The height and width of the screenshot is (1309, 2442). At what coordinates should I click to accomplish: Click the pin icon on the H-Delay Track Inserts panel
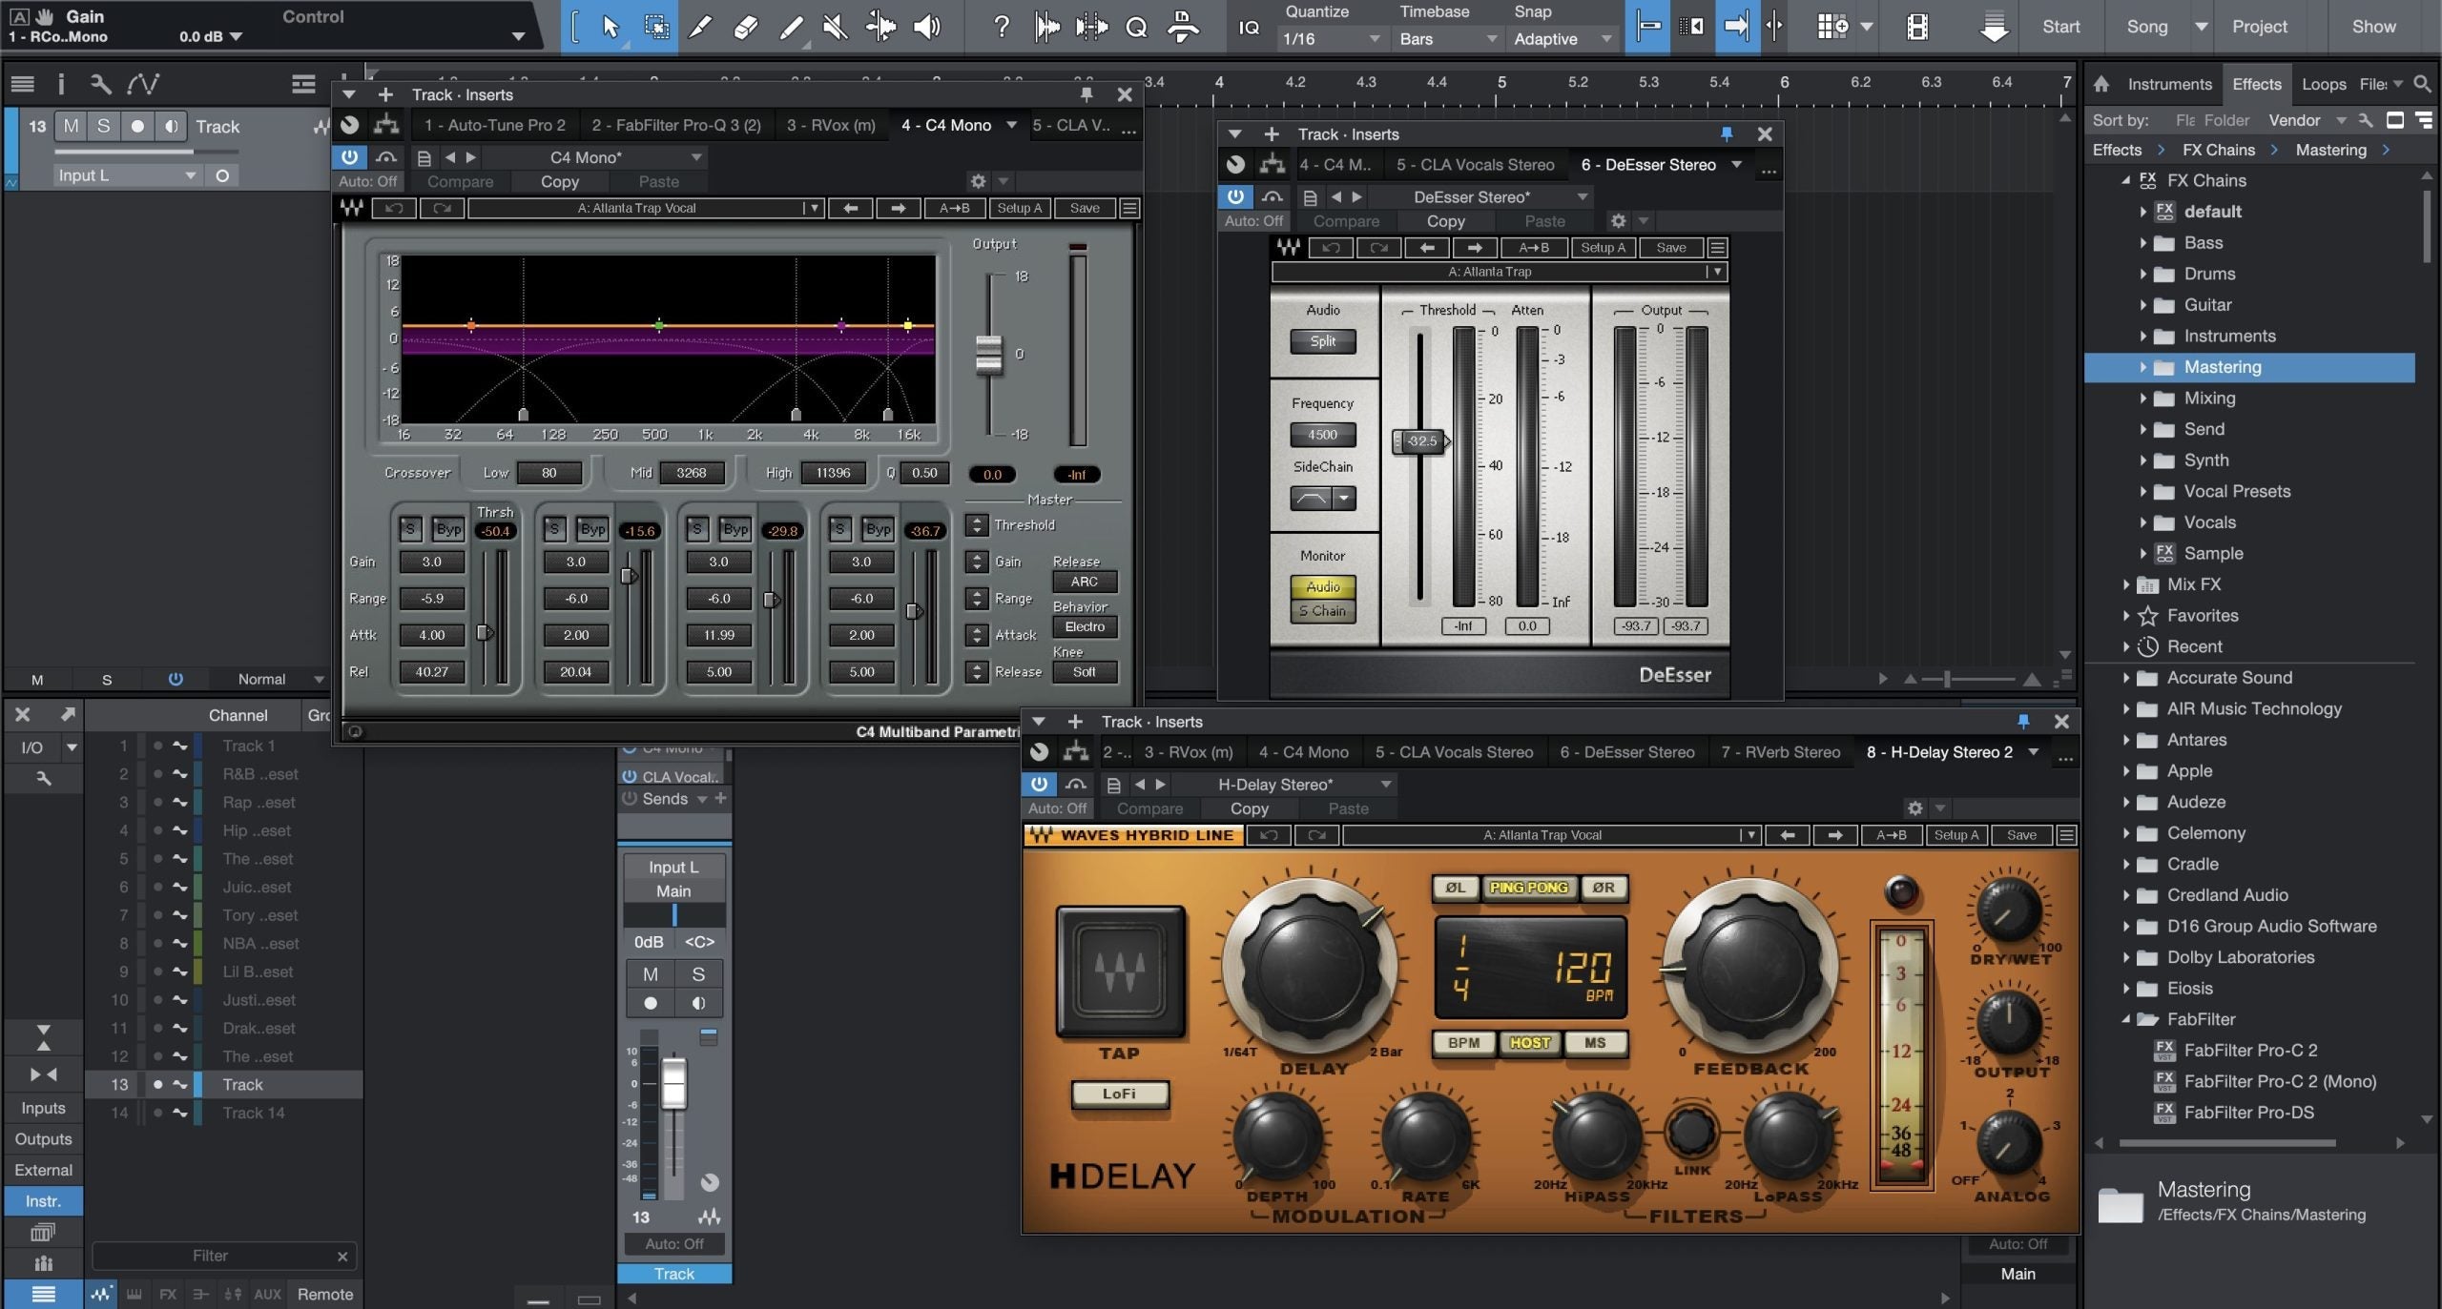2021,722
